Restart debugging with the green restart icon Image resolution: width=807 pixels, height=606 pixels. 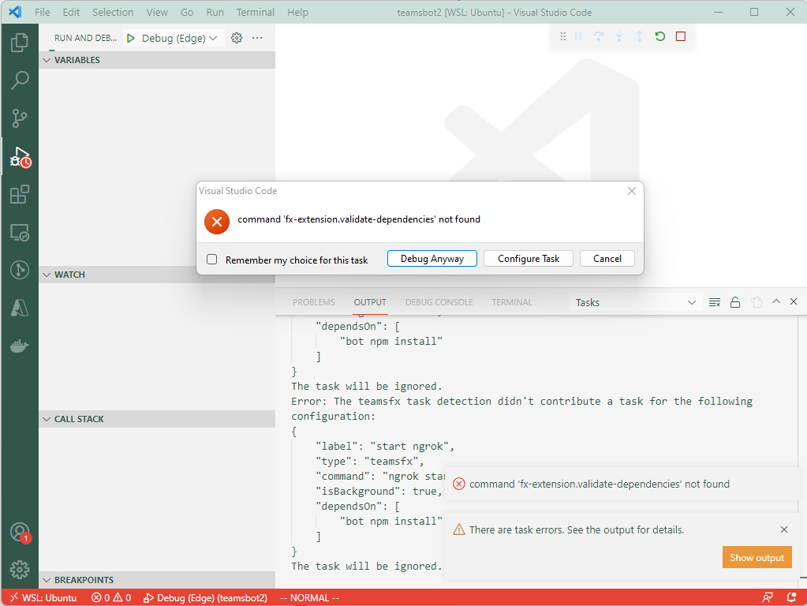point(659,36)
